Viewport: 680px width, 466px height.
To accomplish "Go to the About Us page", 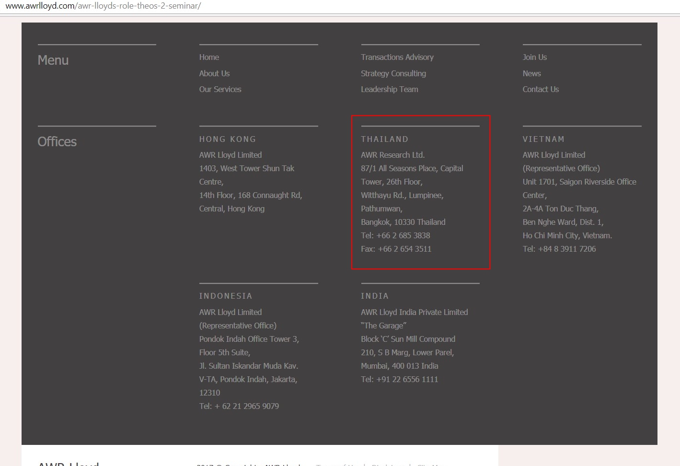I will point(214,73).
